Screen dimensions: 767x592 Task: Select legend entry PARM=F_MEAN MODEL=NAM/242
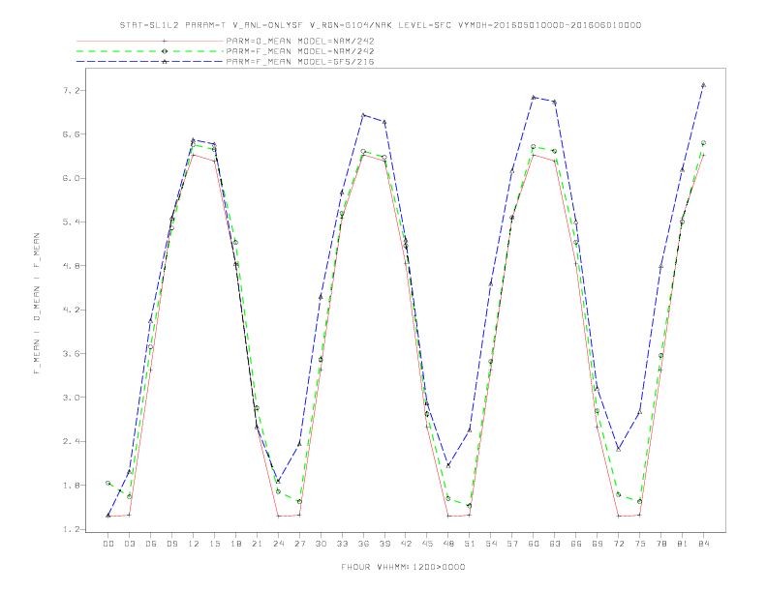(300, 51)
